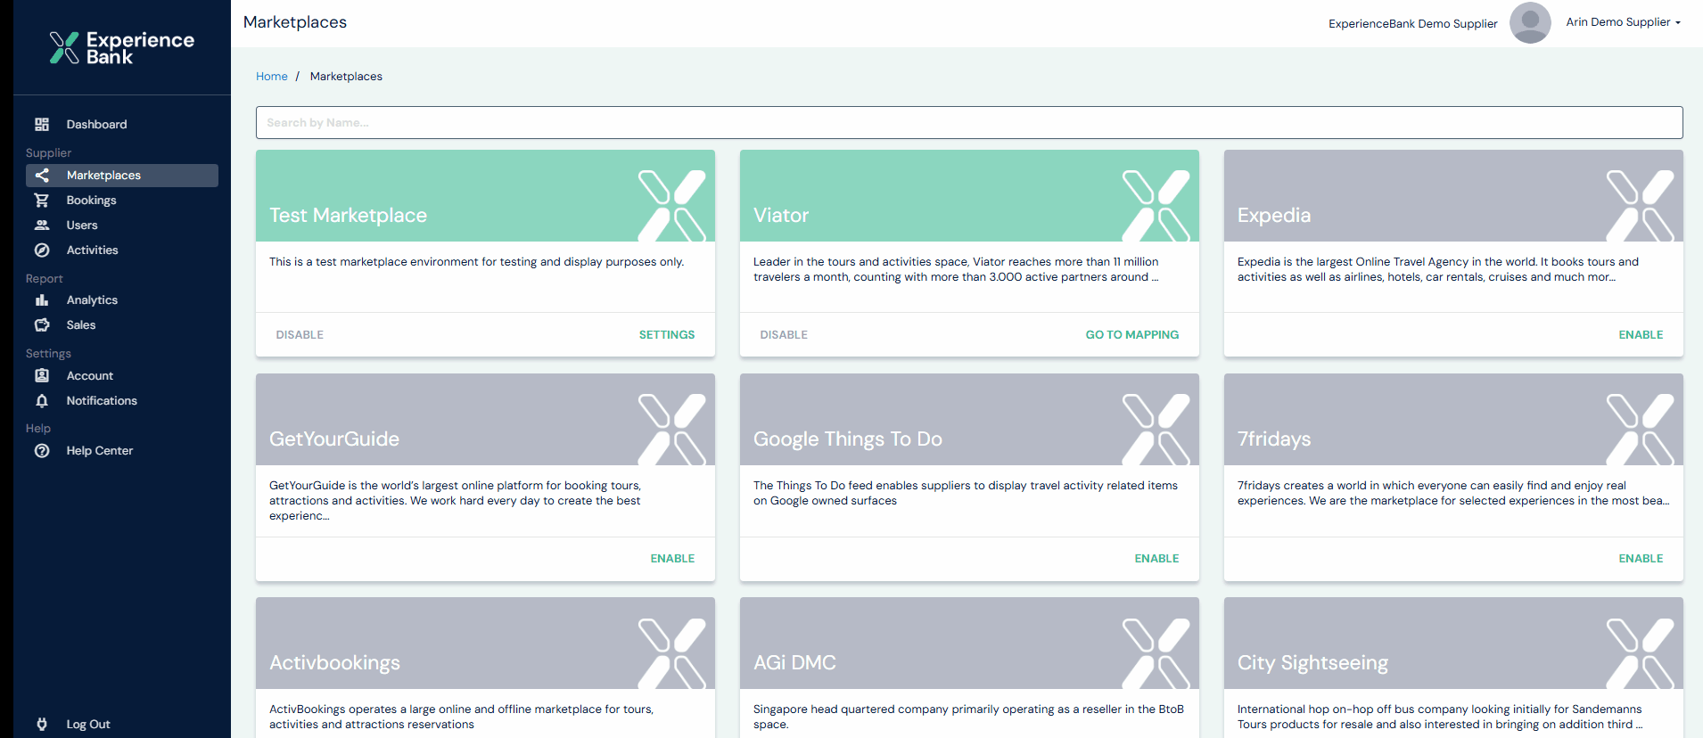Enable the Expedia marketplace
This screenshot has width=1703, height=738.
tap(1641, 335)
